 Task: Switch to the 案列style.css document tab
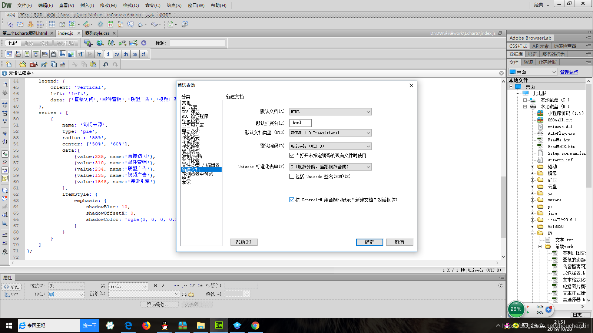(97, 33)
